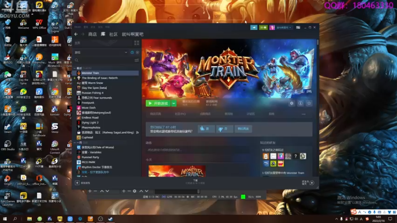Add Monster Train to favorites star

point(309,103)
